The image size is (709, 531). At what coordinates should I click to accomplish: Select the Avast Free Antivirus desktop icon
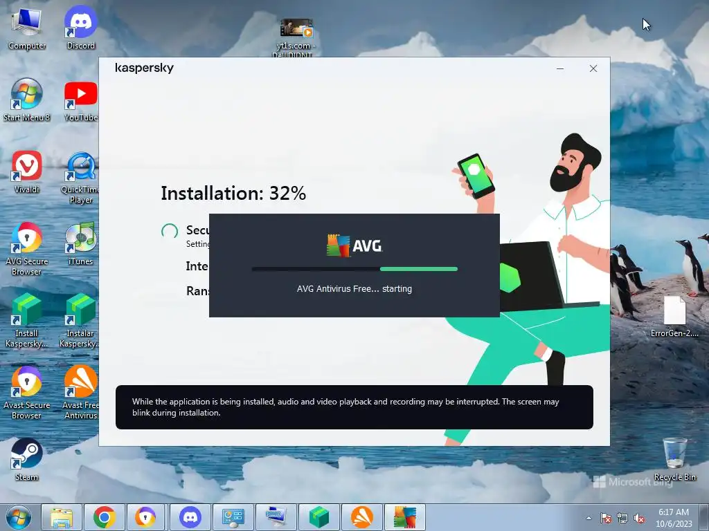click(80, 393)
